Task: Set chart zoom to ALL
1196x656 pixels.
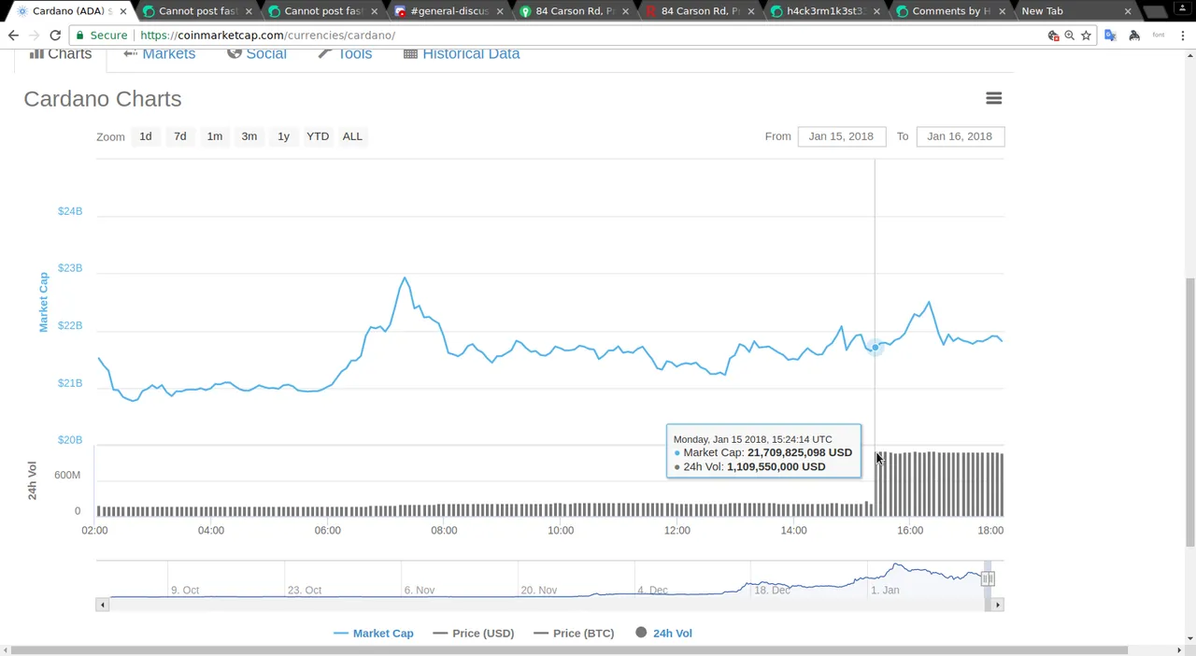Action: 352,136
